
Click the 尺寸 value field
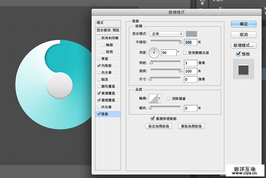click(x=191, y=79)
